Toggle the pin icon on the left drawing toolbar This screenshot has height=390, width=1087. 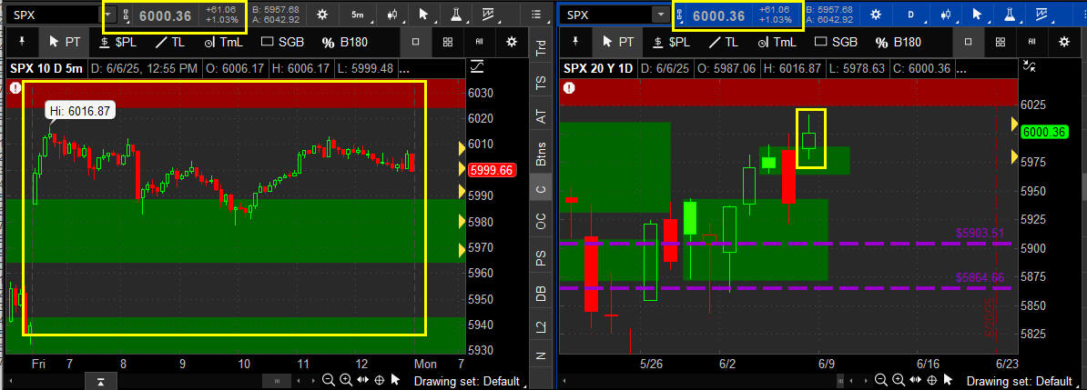pos(21,42)
